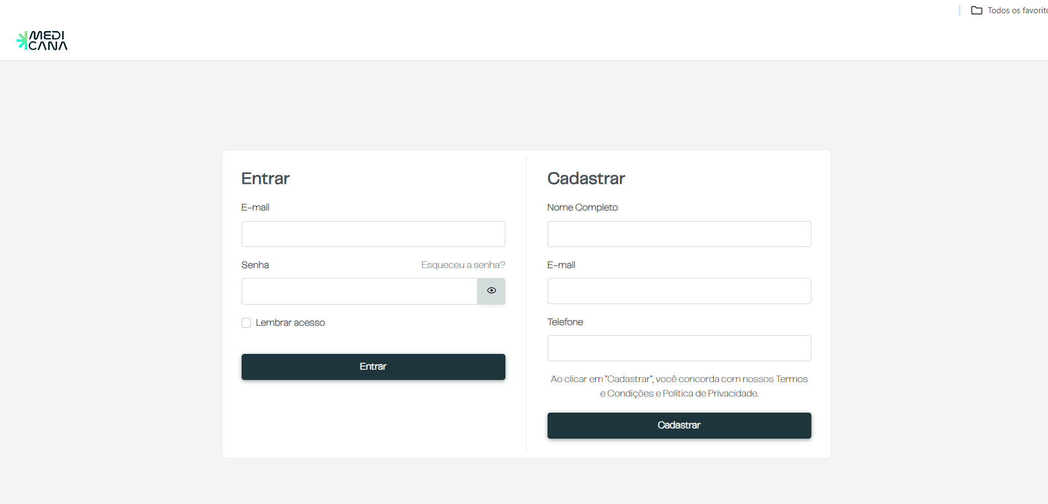Image resolution: width=1048 pixels, height=504 pixels.
Task: Focus the E-mail field under Entrar
Action: pos(373,234)
